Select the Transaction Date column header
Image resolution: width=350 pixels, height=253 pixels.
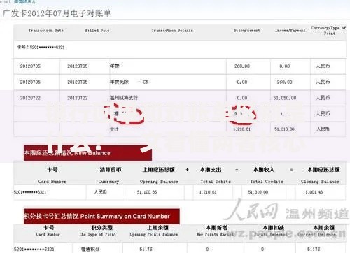(x=46, y=31)
